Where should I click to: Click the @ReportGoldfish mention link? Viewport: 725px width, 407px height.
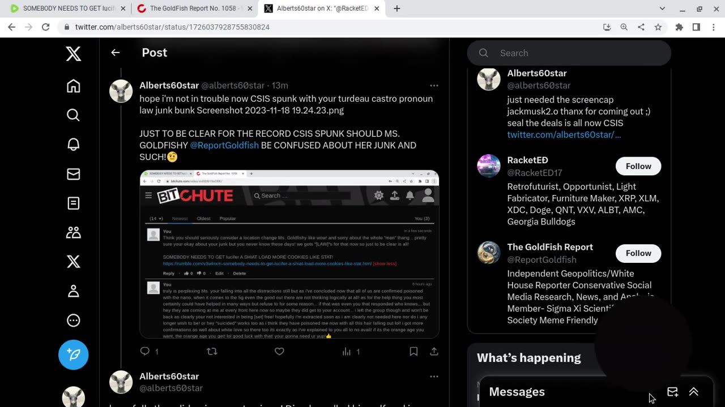pos(224,145)
